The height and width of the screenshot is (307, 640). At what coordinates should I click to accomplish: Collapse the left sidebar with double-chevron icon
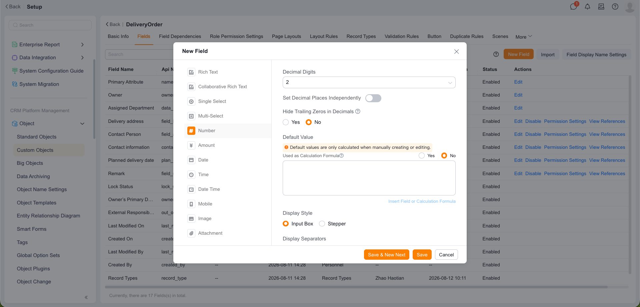click(x=86, y=297)
